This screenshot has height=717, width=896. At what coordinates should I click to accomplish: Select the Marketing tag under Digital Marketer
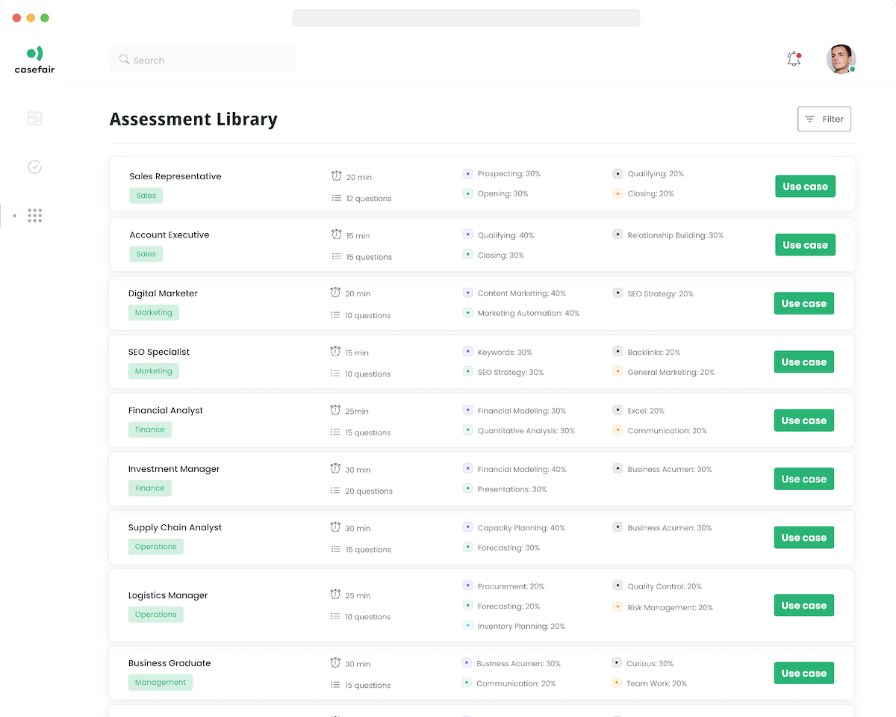click(153, 312)
